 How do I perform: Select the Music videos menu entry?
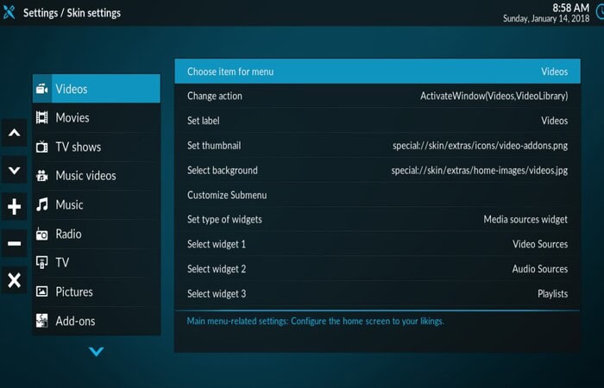point(97,176)
